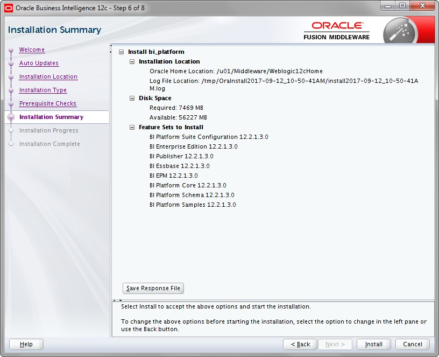Select the Required: 7469 MB row
Image resolution: width=439 pixels, height=357 pixels.
click(176, 108)
